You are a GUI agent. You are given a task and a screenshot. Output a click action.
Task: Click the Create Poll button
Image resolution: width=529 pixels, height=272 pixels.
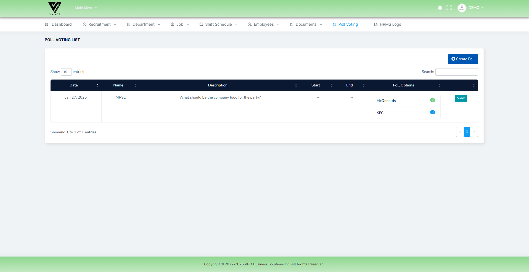click(463, 59)
